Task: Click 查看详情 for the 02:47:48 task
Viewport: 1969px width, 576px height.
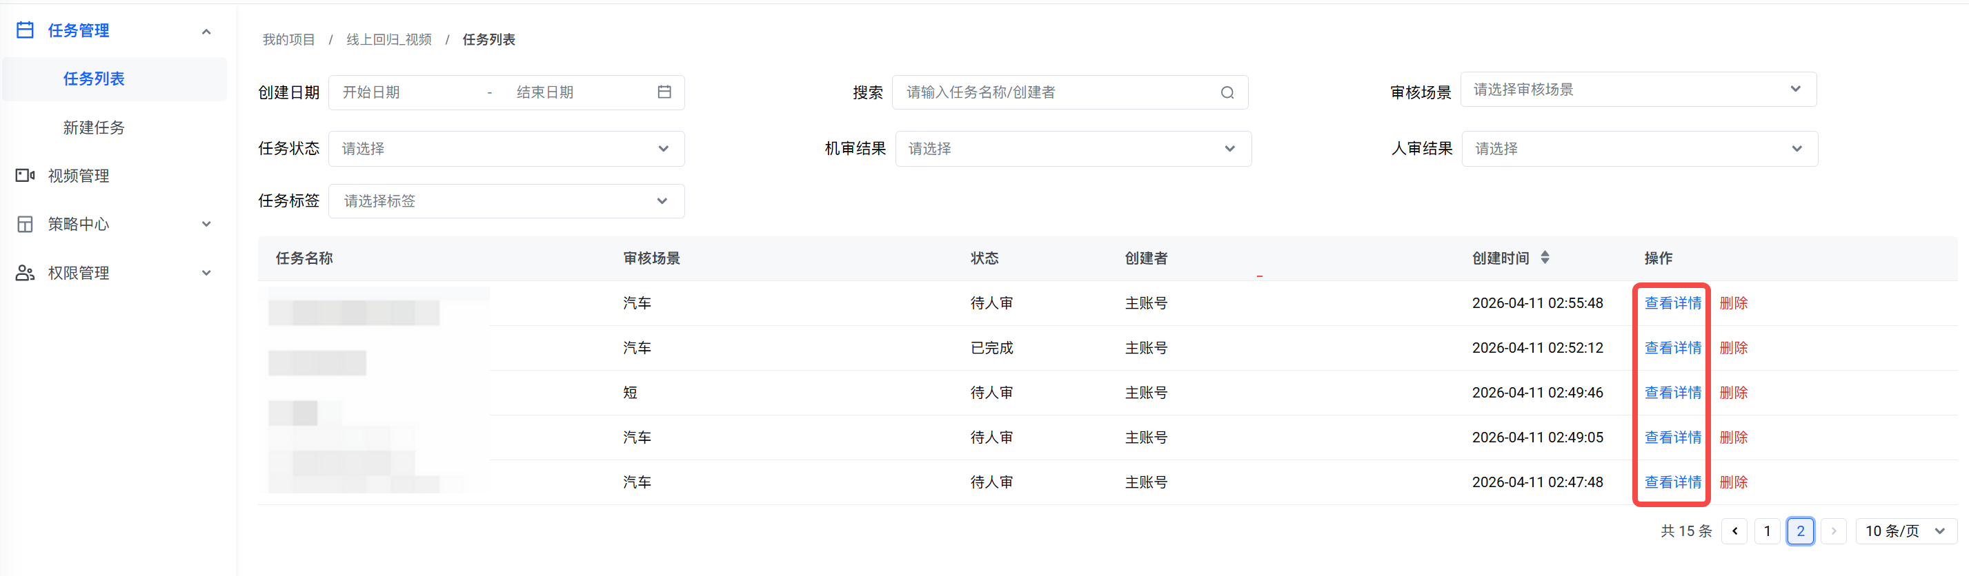Action: (1672, 482)
